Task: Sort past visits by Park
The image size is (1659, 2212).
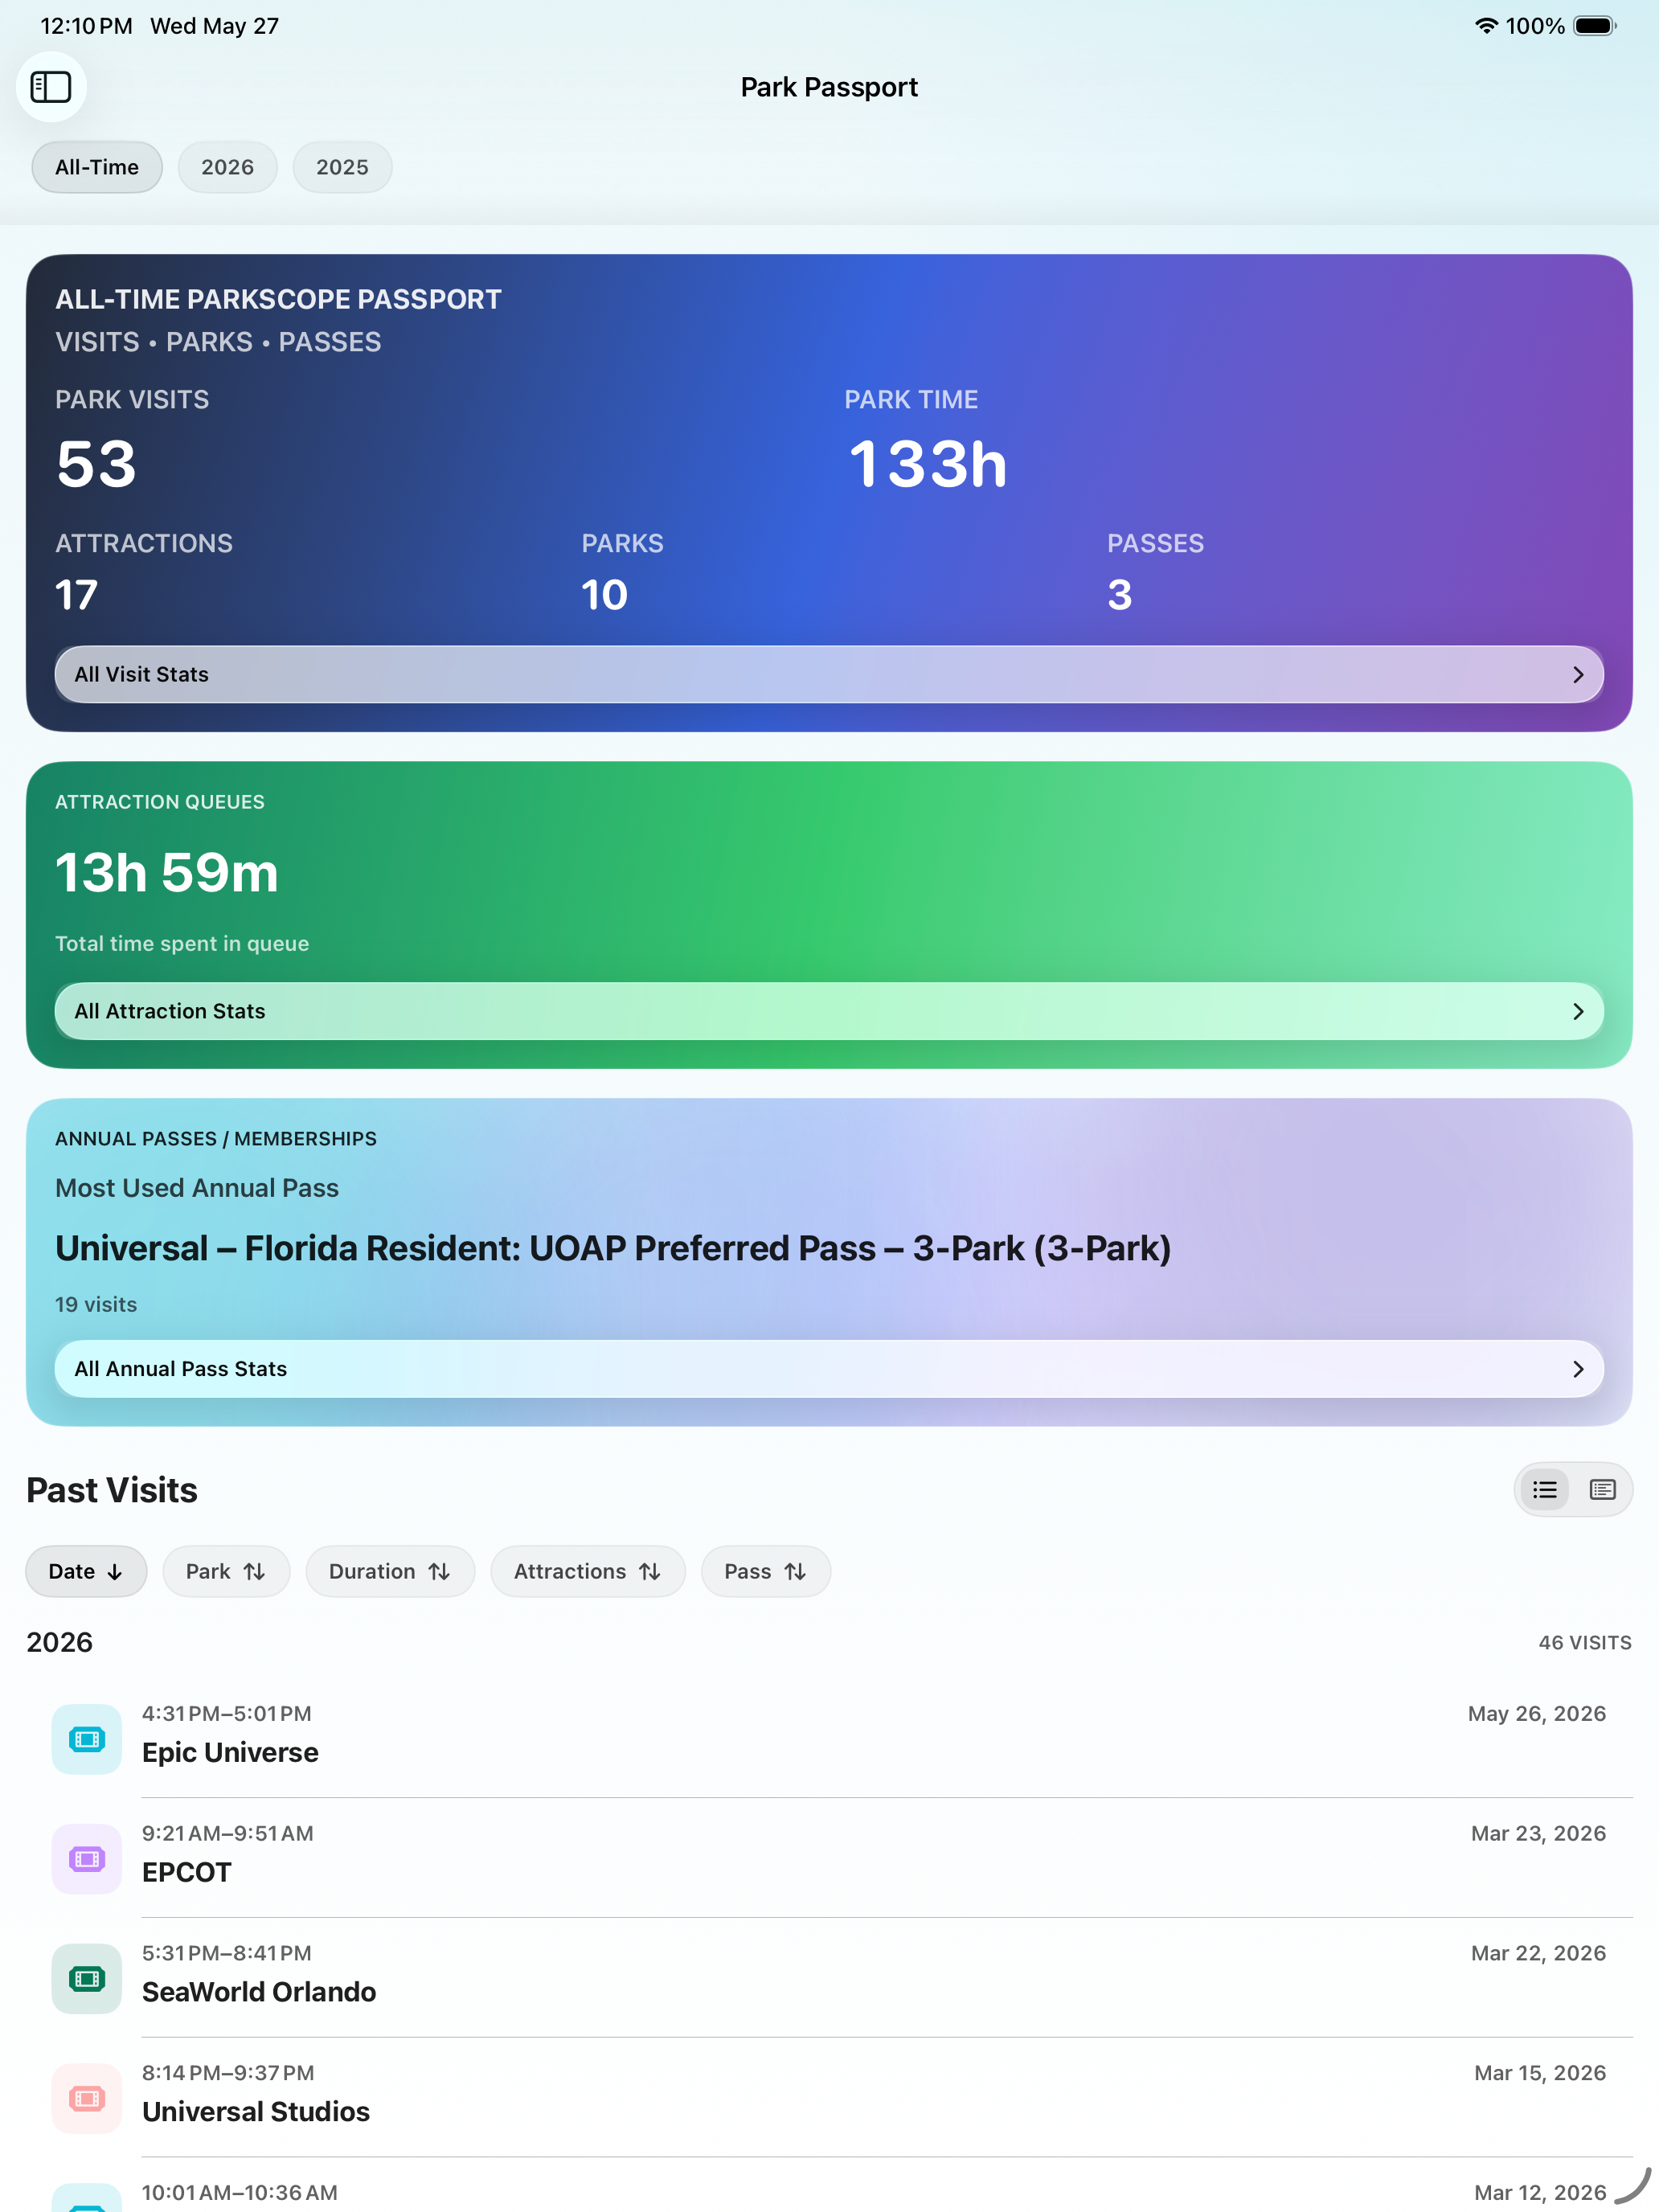Action: 226,1571
